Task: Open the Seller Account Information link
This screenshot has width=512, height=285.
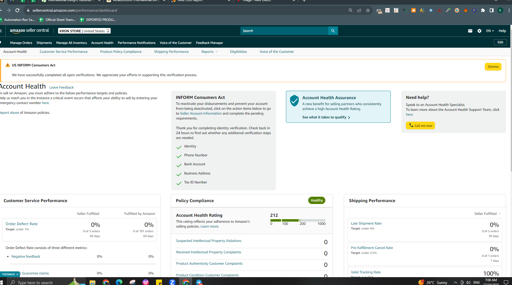Action: pyautogui.click(x=201, y=114)
